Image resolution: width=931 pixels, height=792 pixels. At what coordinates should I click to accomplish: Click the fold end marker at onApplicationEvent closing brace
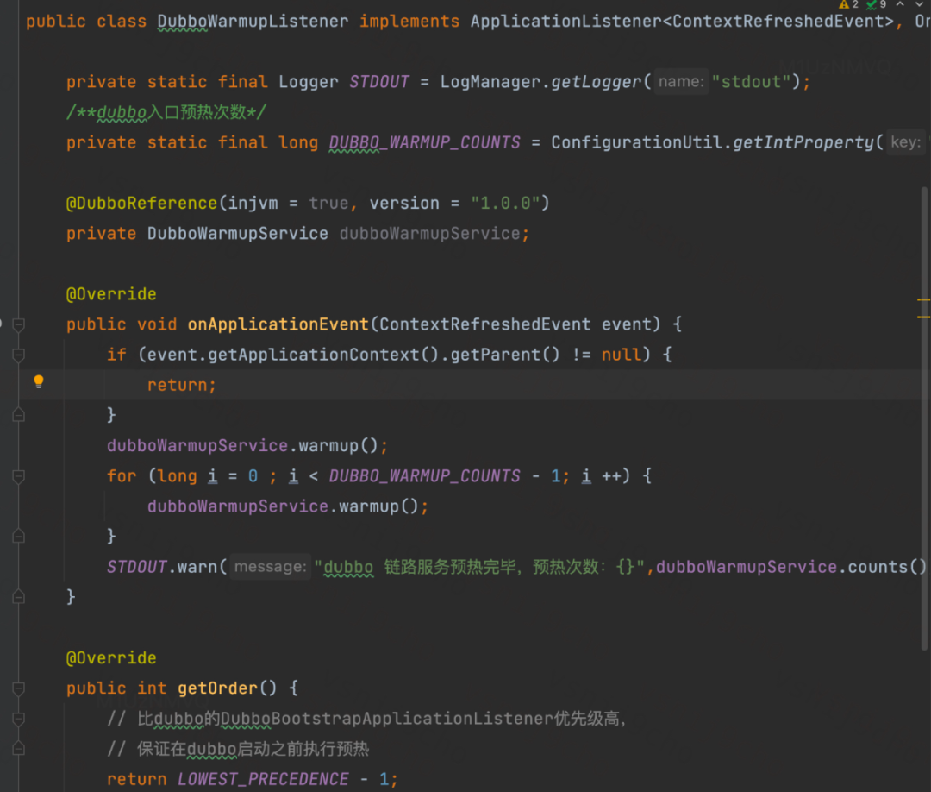pyautogui.click(x=18, y=597)
